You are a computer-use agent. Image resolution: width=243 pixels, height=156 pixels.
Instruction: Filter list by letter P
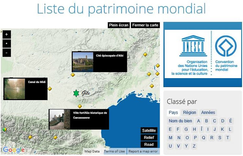195,137
